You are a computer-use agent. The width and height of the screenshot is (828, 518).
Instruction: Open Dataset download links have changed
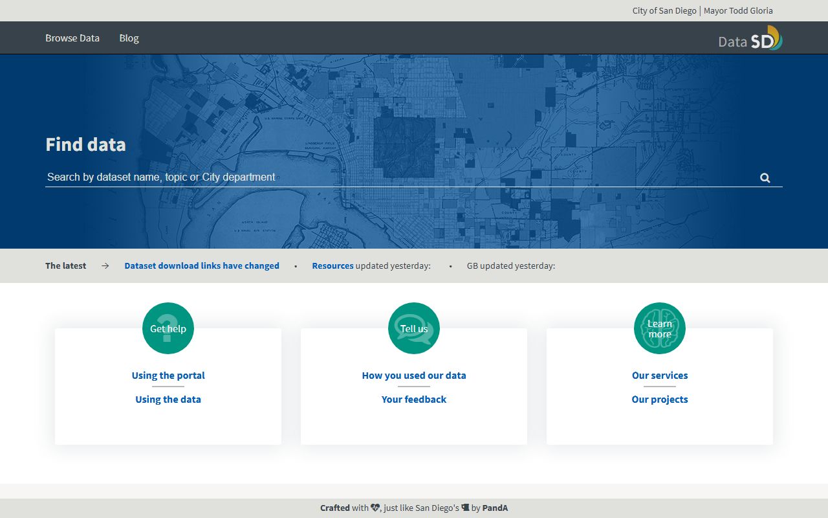pos(202,265)
